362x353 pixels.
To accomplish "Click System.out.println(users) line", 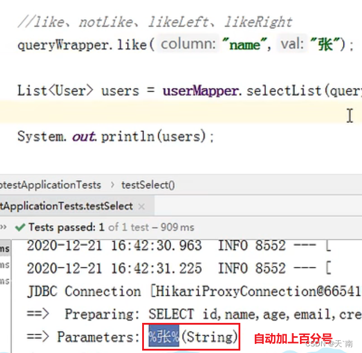I will 116,137.
